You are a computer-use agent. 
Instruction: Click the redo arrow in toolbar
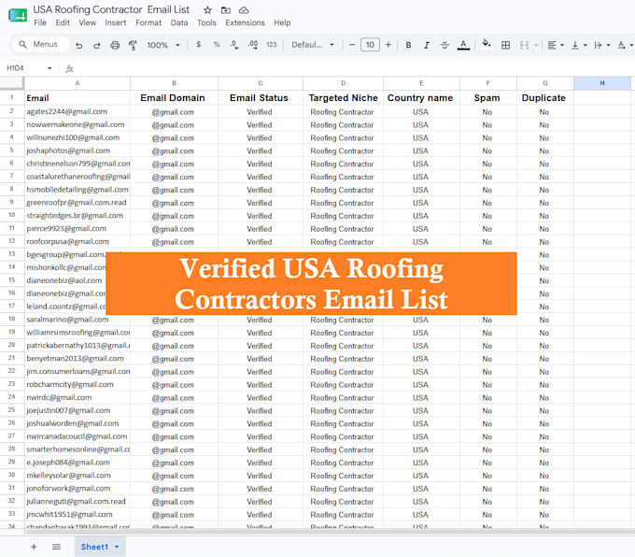(x=97, y=45)
